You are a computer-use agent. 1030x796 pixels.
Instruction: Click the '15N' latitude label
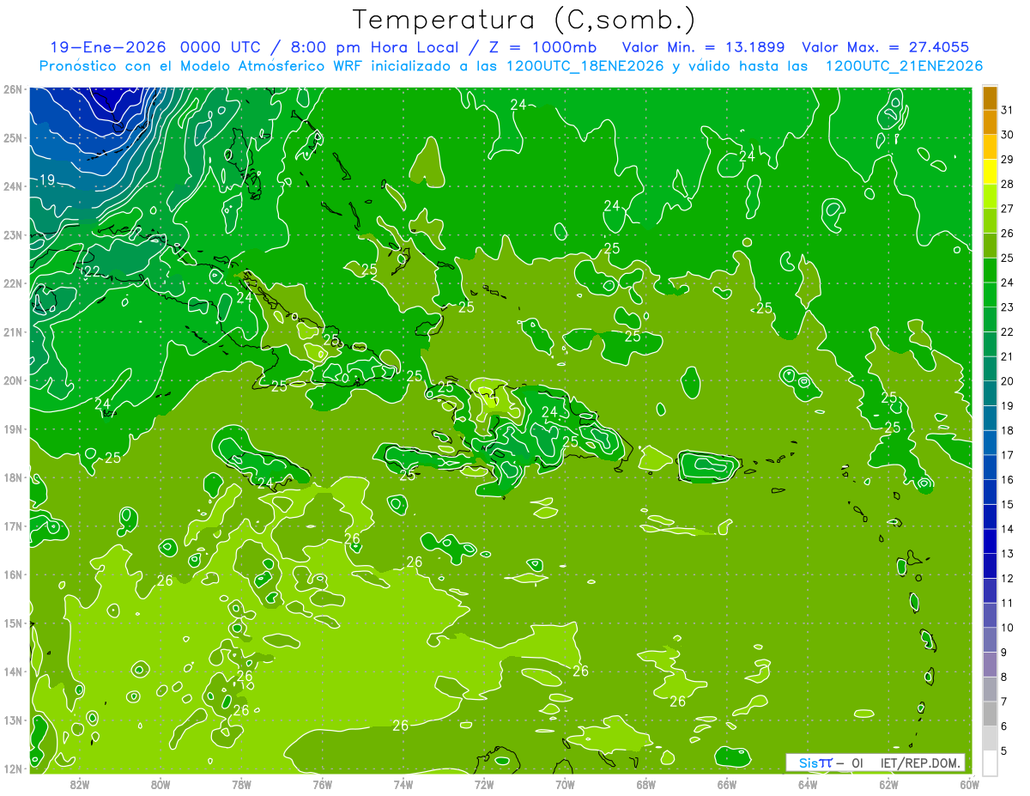12,623
